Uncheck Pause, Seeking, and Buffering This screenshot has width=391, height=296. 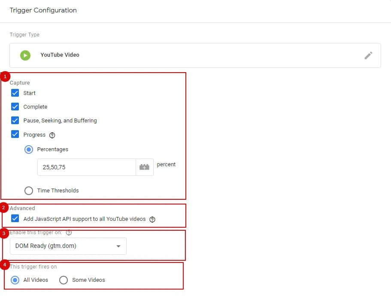[15, 120]
